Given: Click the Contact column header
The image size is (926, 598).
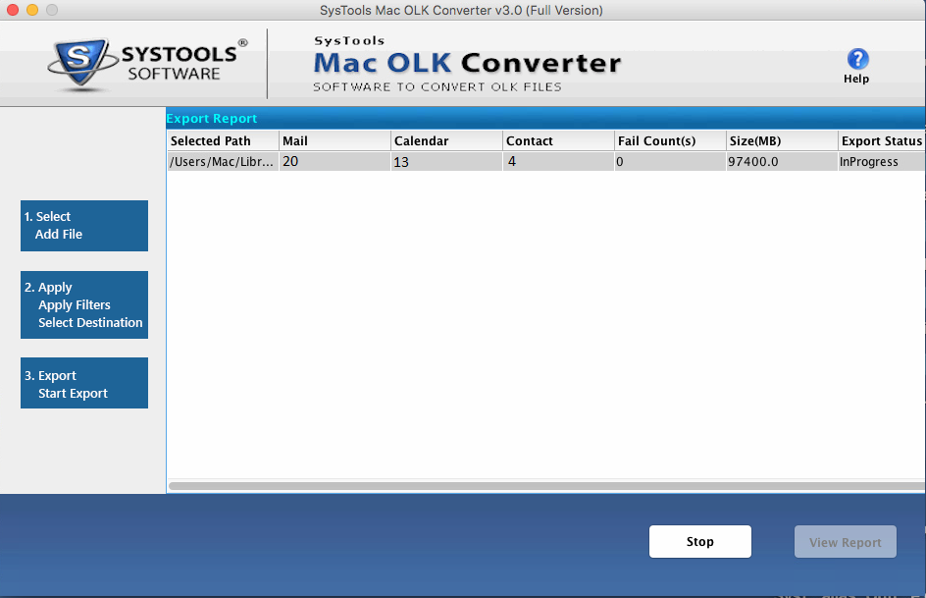Looking at the screenshot, I should (558, 140).
